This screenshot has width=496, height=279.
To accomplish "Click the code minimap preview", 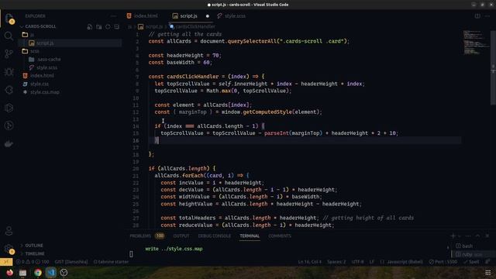I will point(476,43).
